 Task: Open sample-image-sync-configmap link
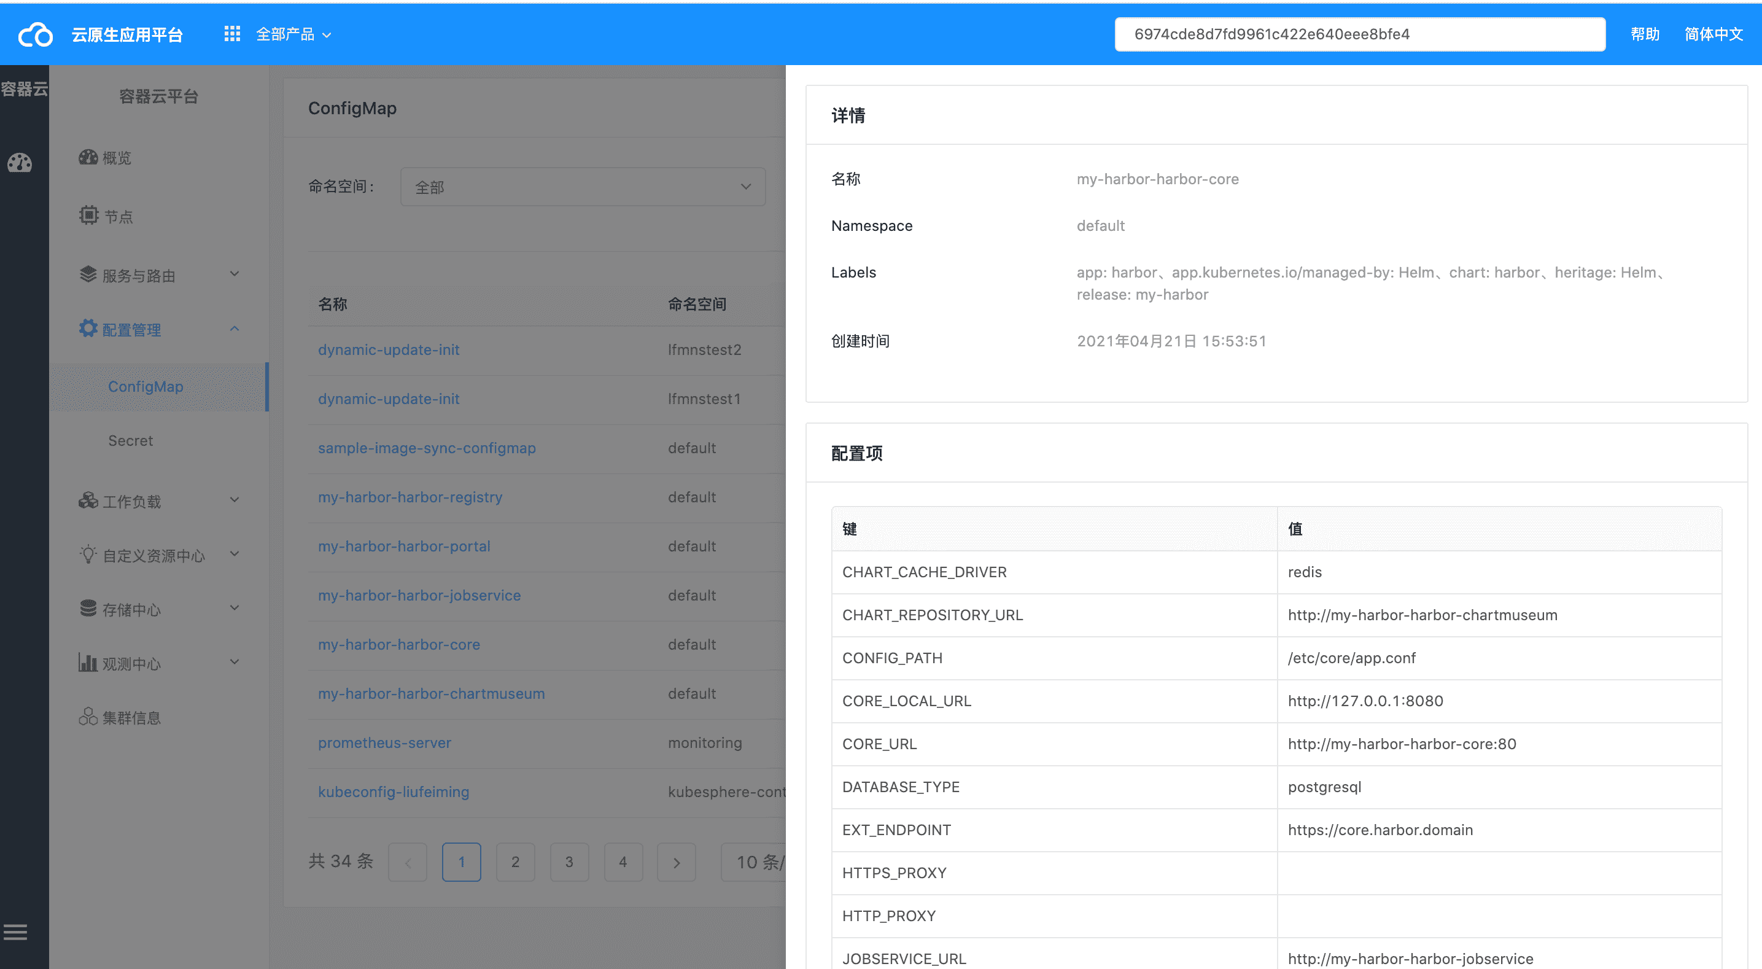point(427,448)
